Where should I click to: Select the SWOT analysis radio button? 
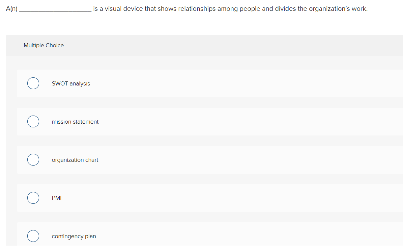click(x=33, y=83)
